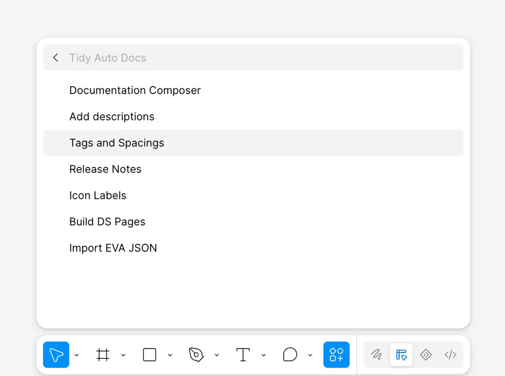Switch to Draw mode
505x376 pixels.
click(377, 355)
